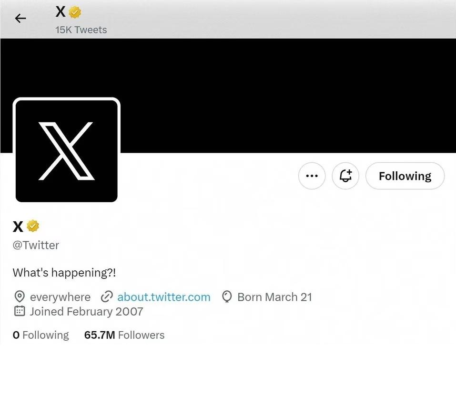The height and width of the screenshot is (405, 456).
Task: Click the Joined February 2007 text
Action: coord(86,311)
